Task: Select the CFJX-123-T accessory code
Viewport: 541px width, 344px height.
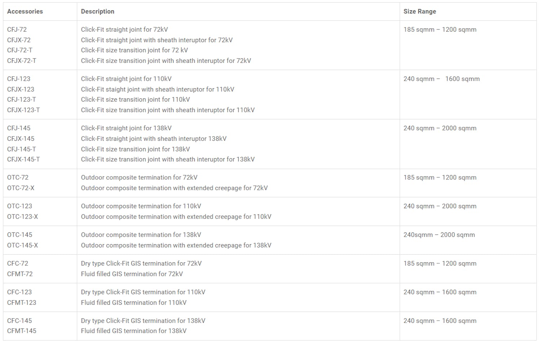Action: [23, 110]
